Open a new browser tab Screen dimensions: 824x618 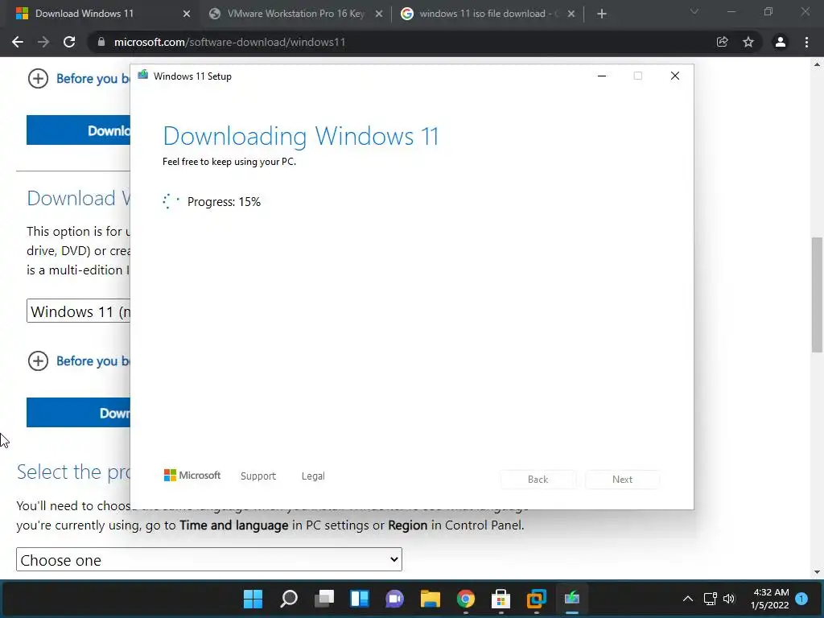click(602, 14)
